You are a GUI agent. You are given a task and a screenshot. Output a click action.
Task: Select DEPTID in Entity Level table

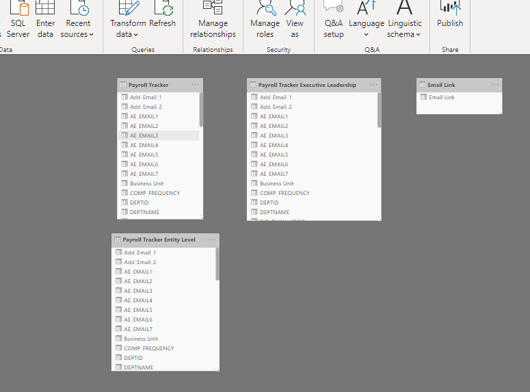pos(163,358)
